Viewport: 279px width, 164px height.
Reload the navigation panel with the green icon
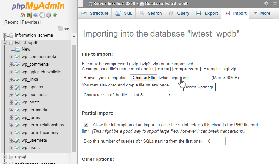click(55, 15)
